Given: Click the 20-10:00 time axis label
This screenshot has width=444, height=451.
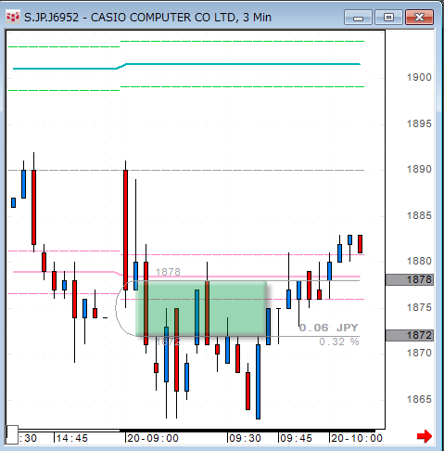Looking at the screenshot, I should (356, 438).
